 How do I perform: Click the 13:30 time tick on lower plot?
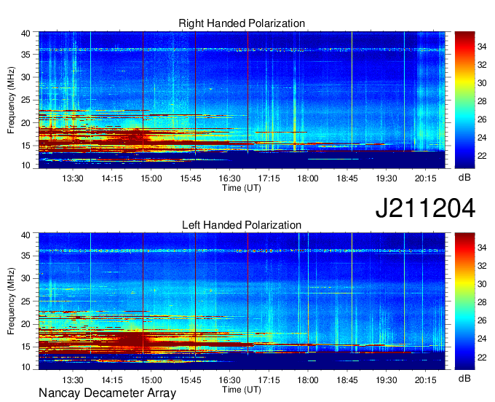point(73,380)
